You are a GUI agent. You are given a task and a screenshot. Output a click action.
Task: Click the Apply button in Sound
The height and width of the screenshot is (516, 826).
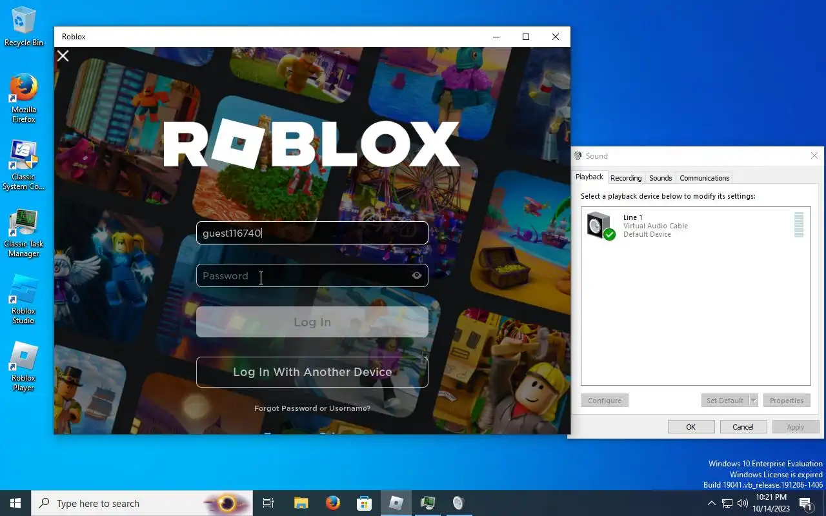(796, 427)
